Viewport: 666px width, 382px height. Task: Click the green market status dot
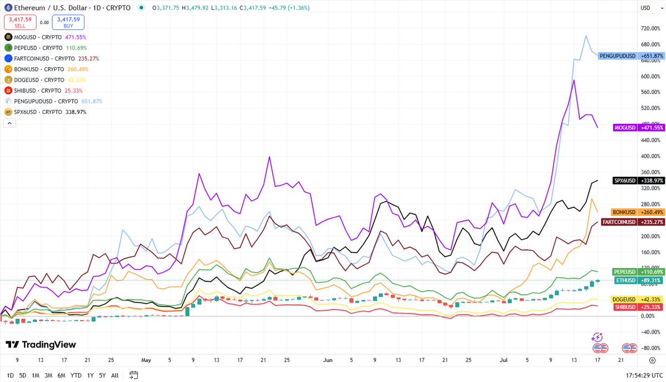142,8
